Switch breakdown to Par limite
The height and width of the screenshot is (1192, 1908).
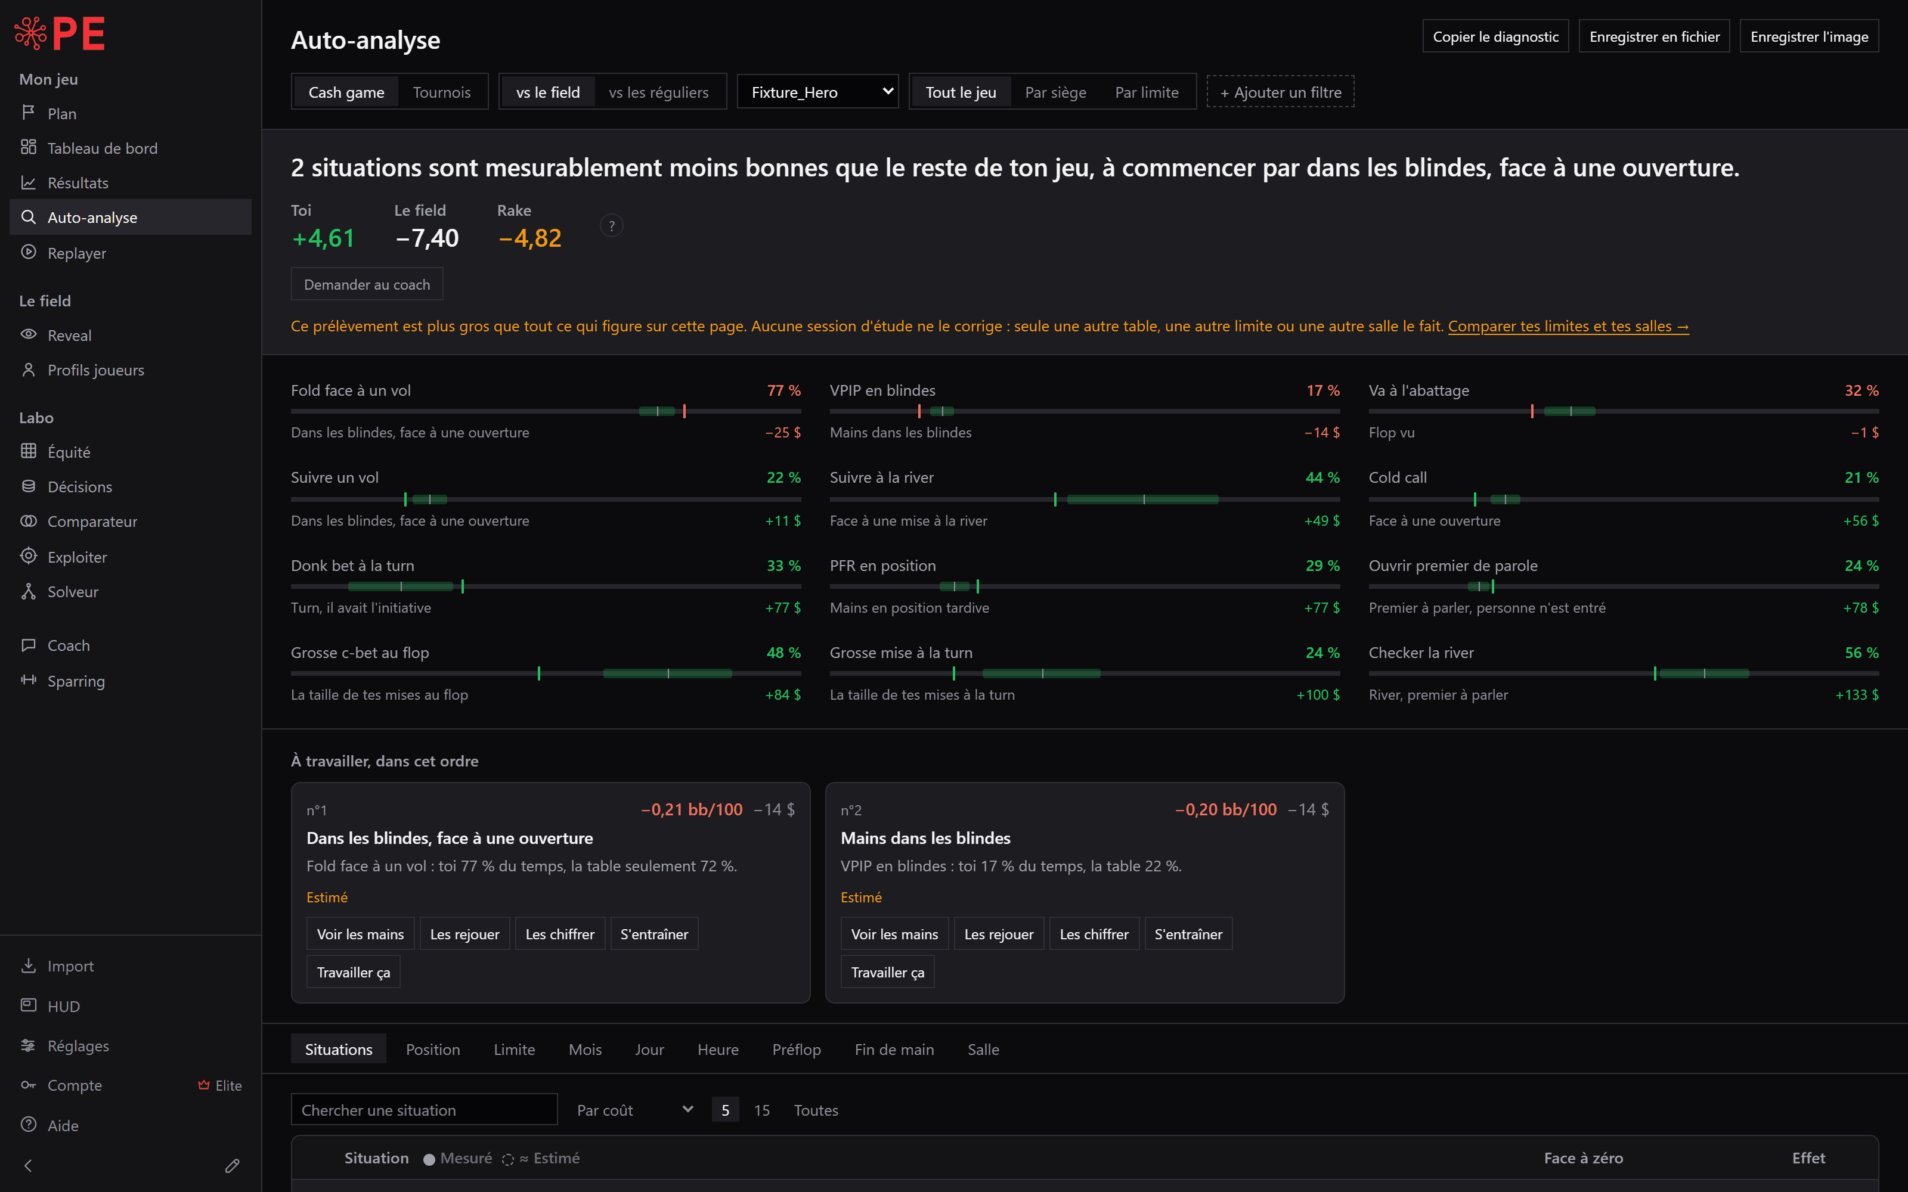click(x=1147, y=92)
